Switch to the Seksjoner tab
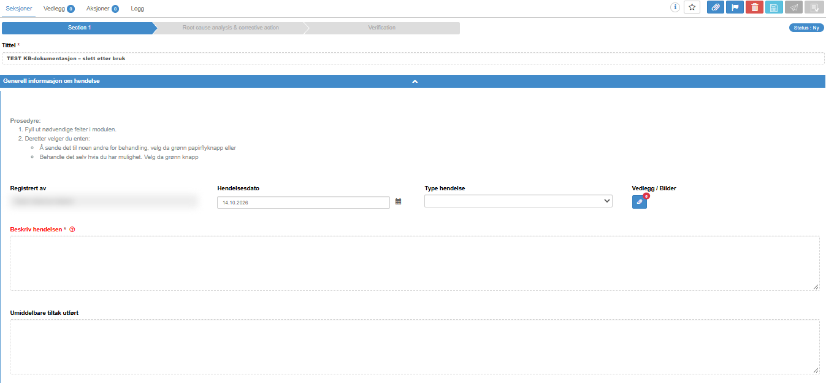Image resolution: width=826 pixels, height=383 pixels. click(19, 9)
